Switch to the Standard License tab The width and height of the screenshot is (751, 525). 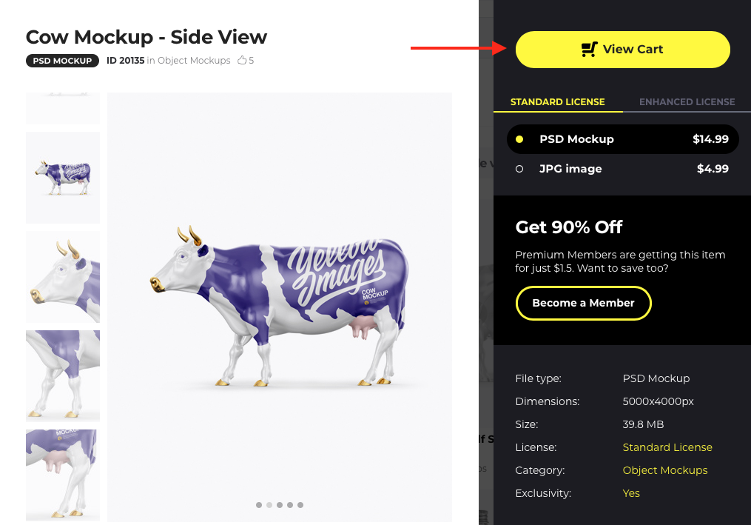point(557,101)
